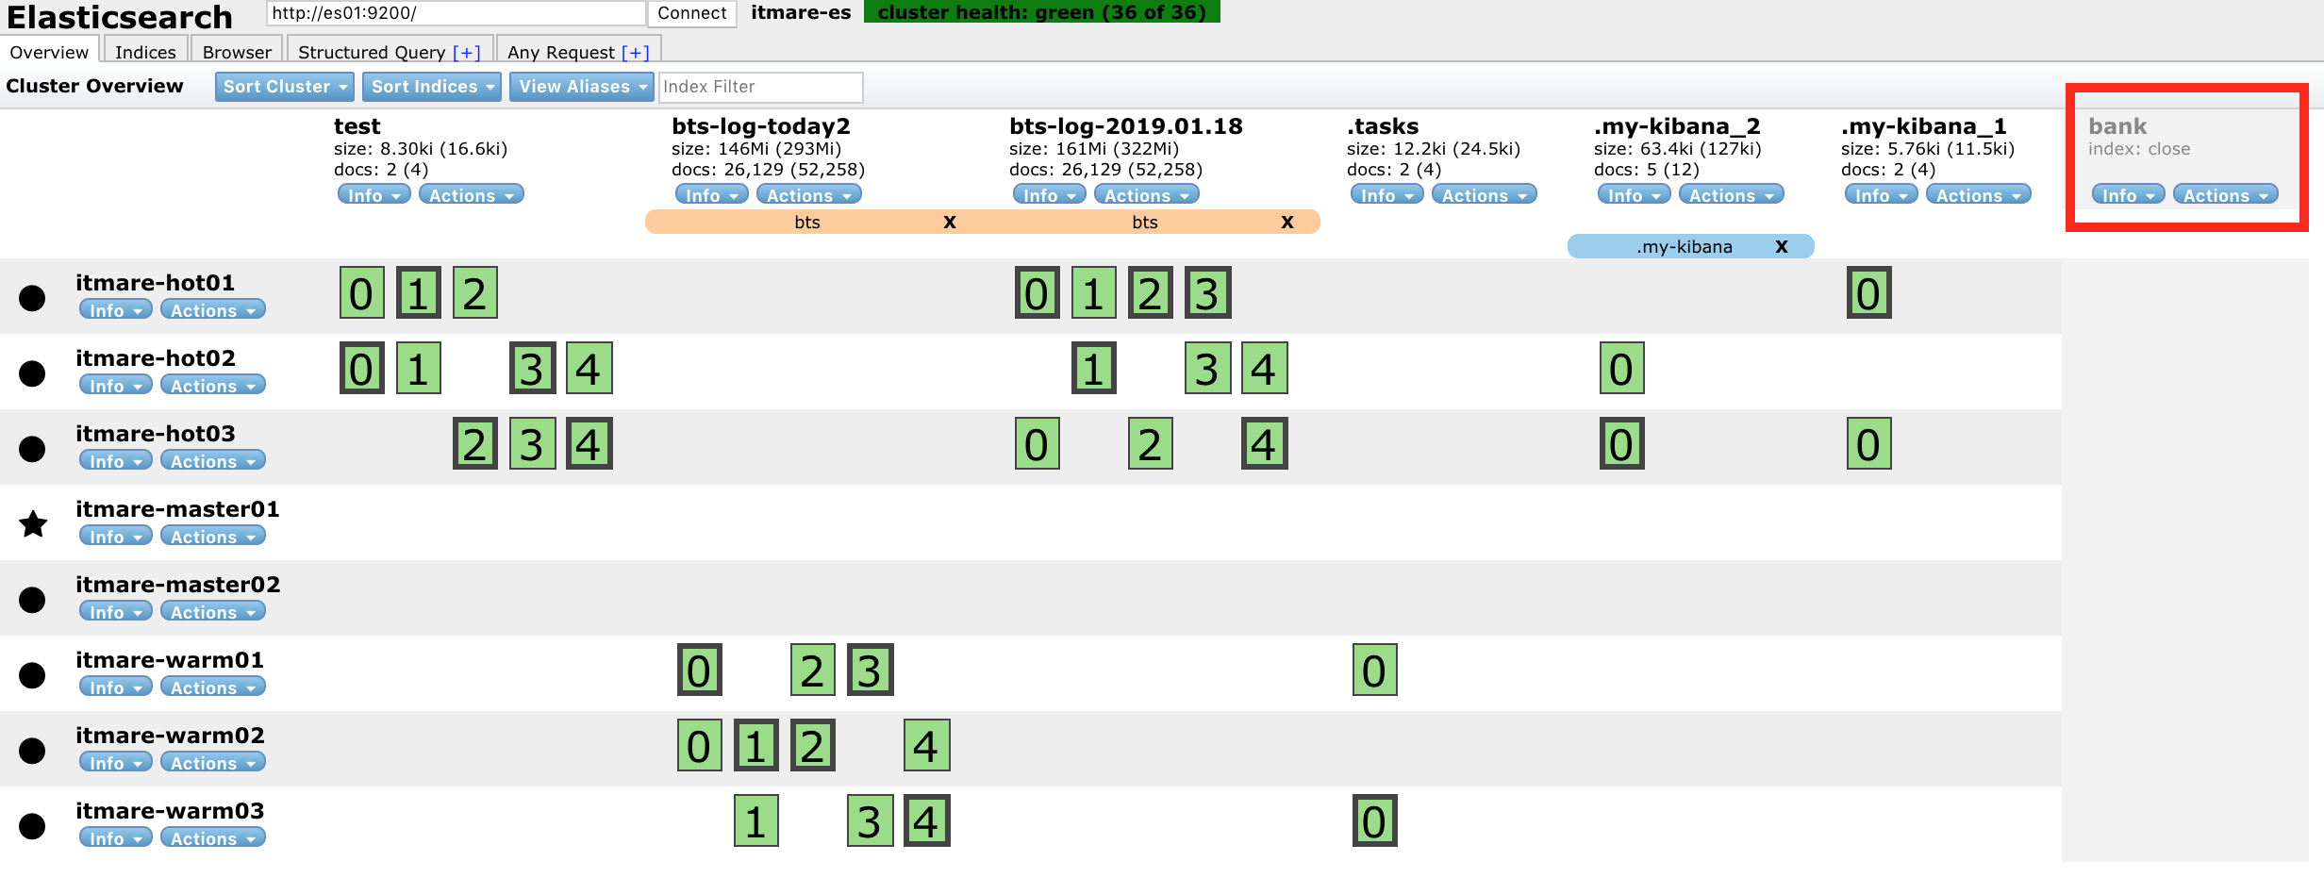2324x894 pixels.
Task: Click the itmare-es cluster name
Action: [x=801, y=12]
